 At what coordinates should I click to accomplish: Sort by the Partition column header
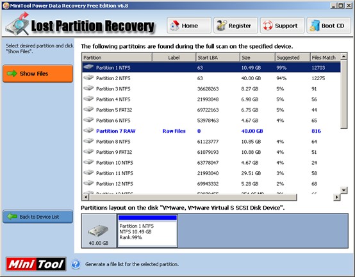(117, 57)
